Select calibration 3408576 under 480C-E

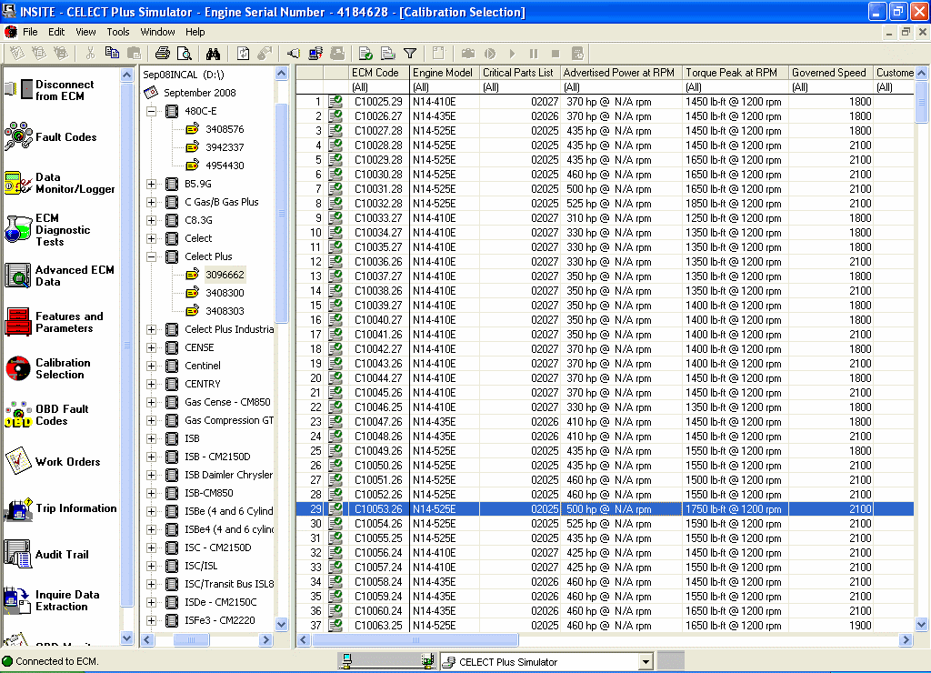[x=225, y=129]
